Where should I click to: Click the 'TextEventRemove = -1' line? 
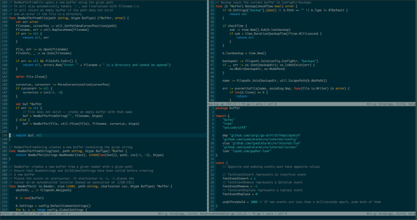coord(240,186)
